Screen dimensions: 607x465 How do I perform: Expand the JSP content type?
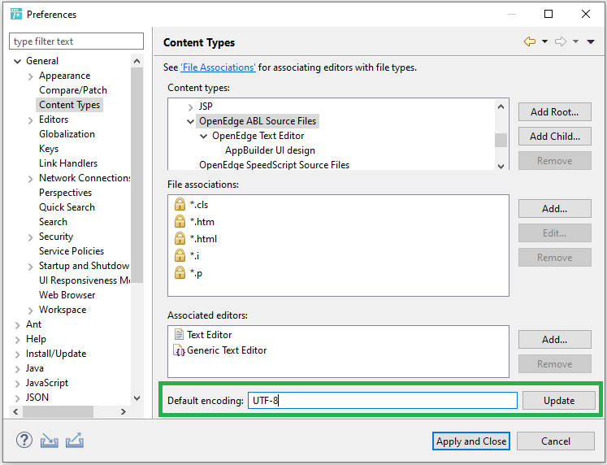(x=191, y=106)
